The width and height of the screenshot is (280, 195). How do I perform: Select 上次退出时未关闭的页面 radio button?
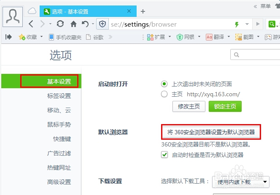coord(164,84)
